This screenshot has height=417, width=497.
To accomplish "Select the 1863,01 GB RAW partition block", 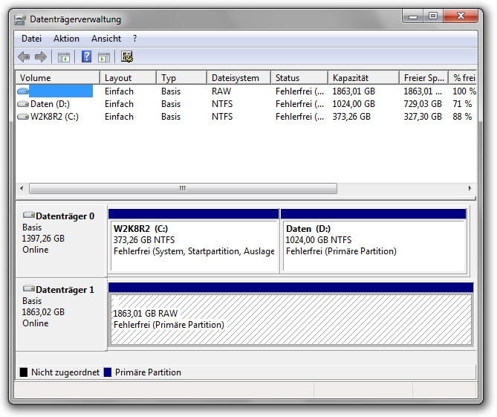I will click(291, 320).
